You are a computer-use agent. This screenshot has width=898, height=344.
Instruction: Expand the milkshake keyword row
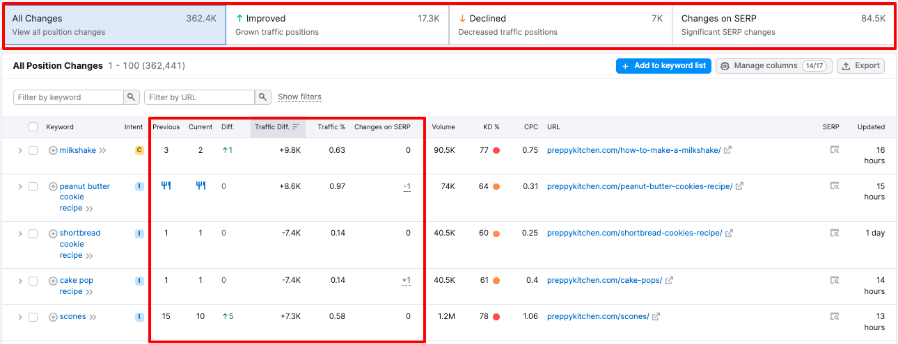[19, 150]
